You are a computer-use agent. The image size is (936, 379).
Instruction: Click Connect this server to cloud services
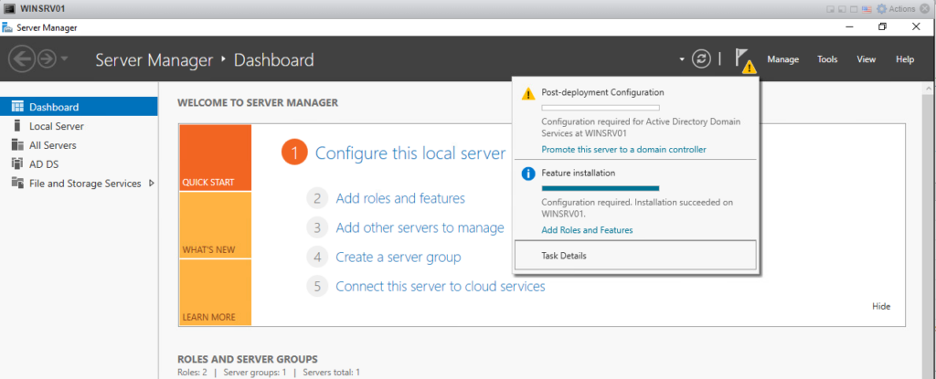441,286
